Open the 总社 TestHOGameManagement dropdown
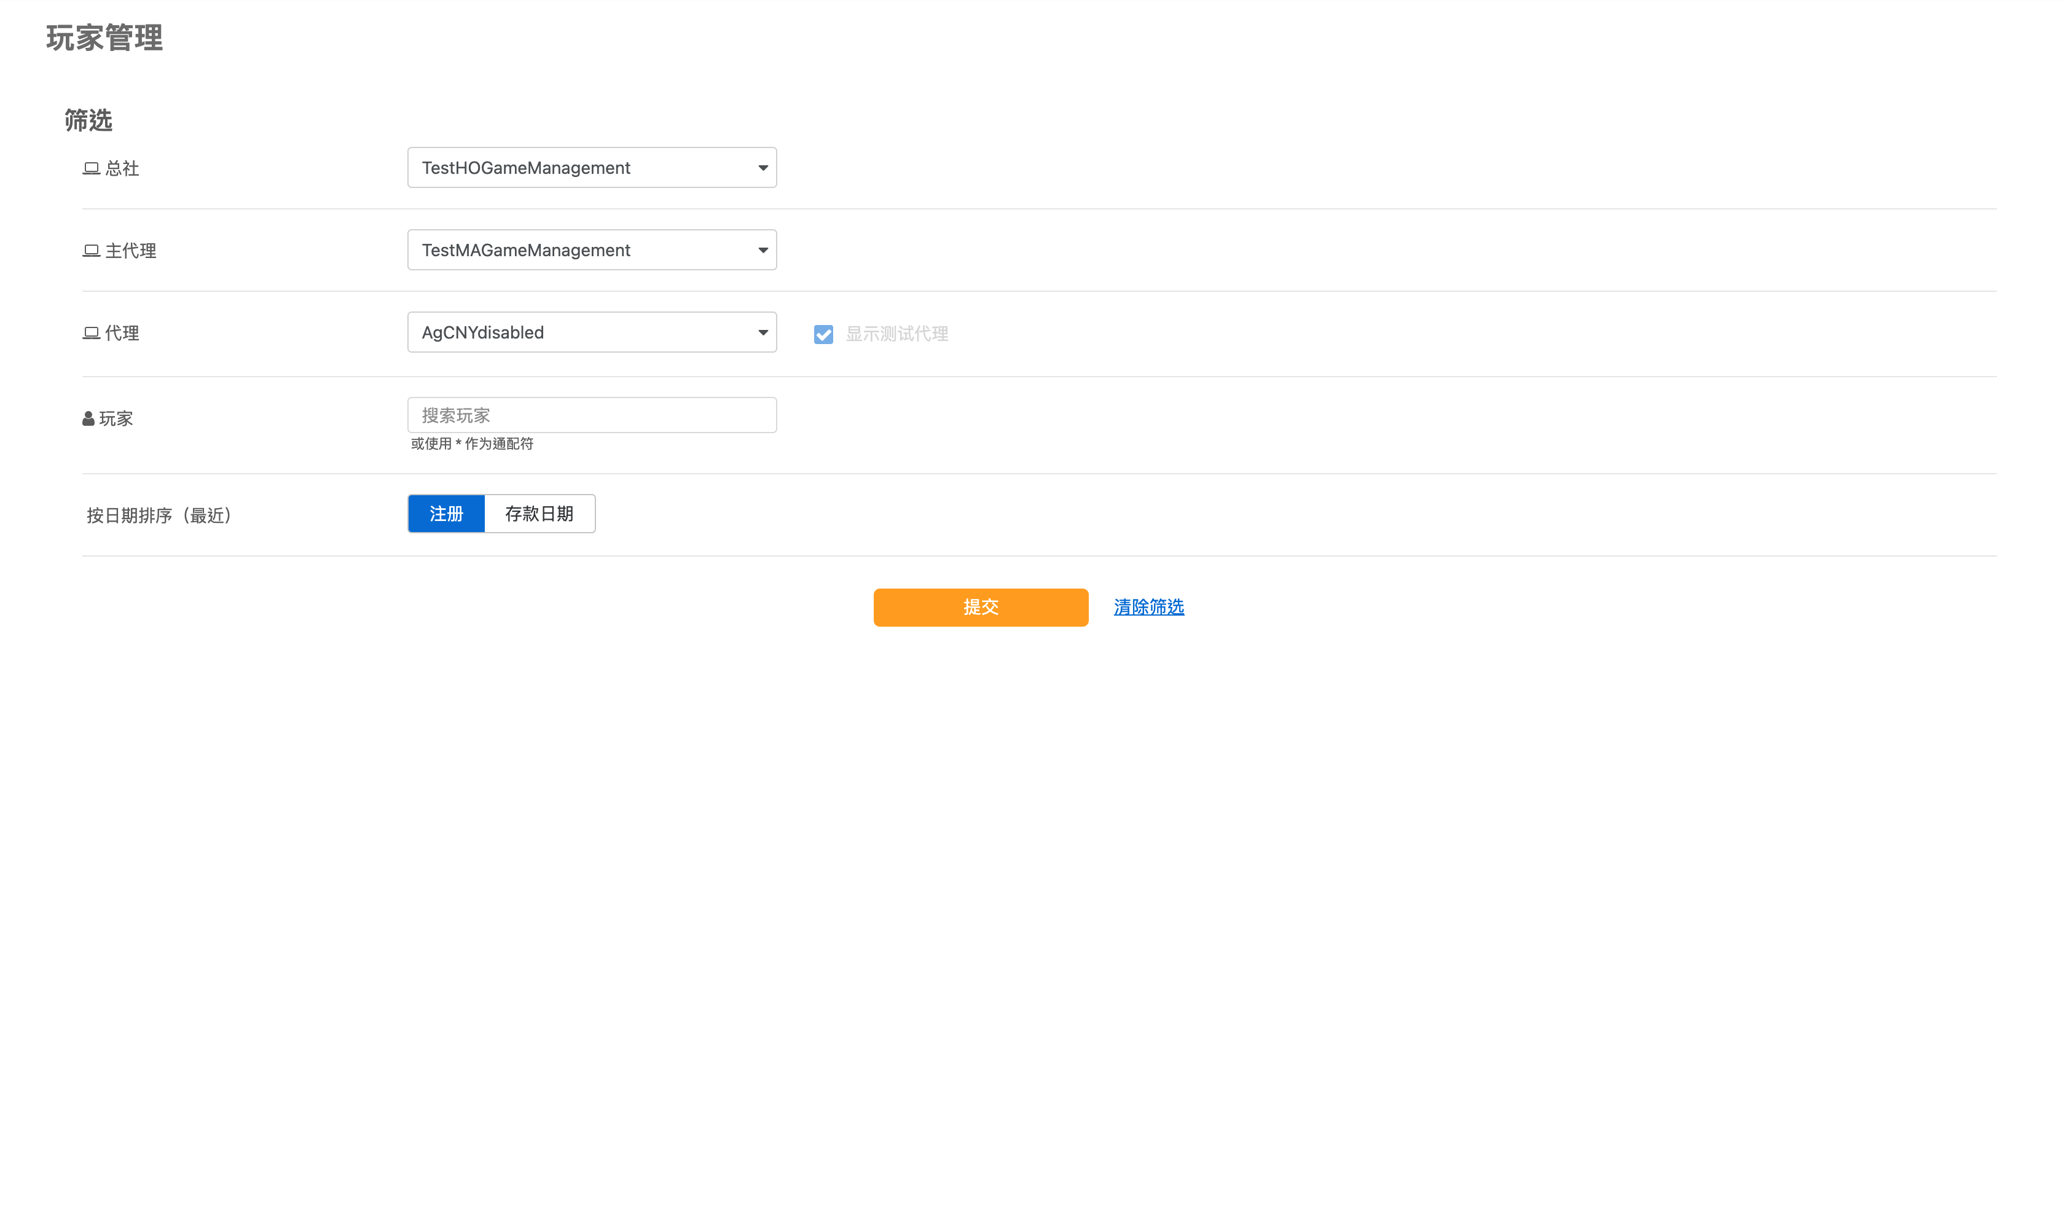This screenshot has width=2067, height=1230. (580, 168)
